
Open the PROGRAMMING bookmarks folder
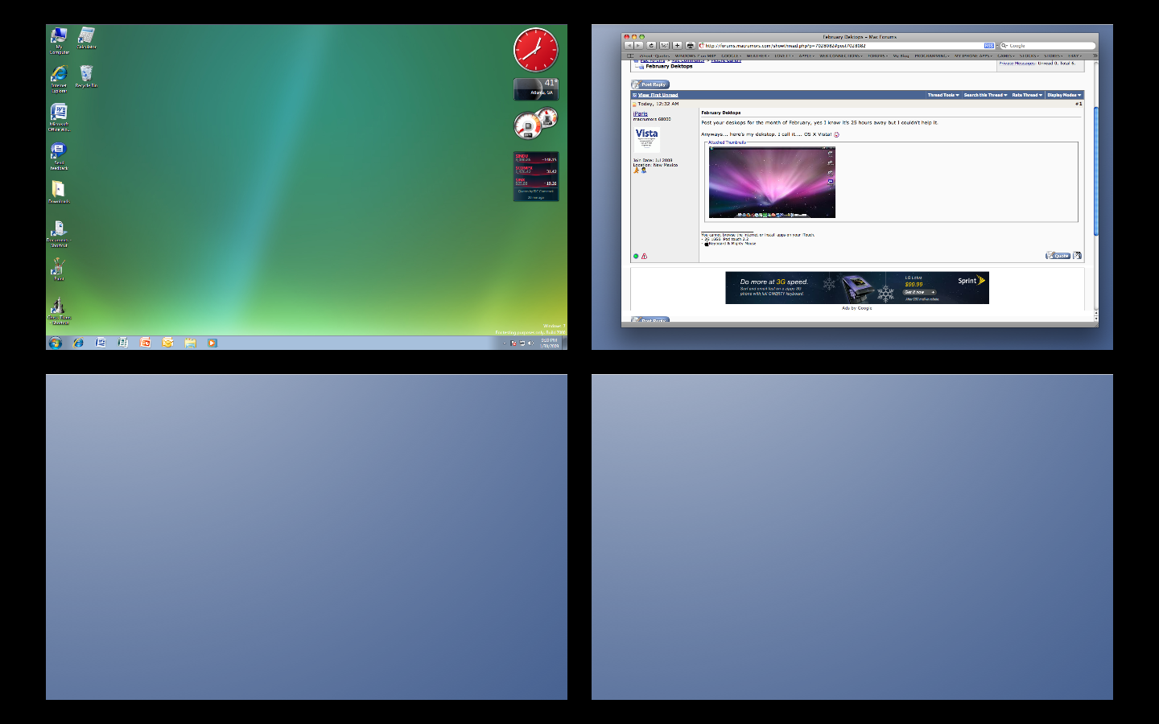tap(932, 56)
